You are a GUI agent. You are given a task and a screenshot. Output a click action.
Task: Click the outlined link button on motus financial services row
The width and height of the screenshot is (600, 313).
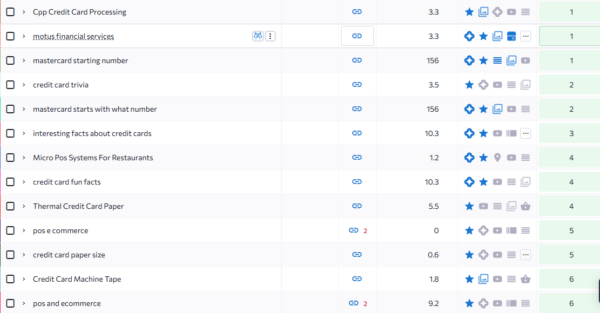[x=357, y=36]
